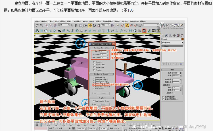Image resolution: width=213 pixels, height=131 pixels.
Task: Collapse the Simulation Geometry rollout
Action: pos(102,74)
